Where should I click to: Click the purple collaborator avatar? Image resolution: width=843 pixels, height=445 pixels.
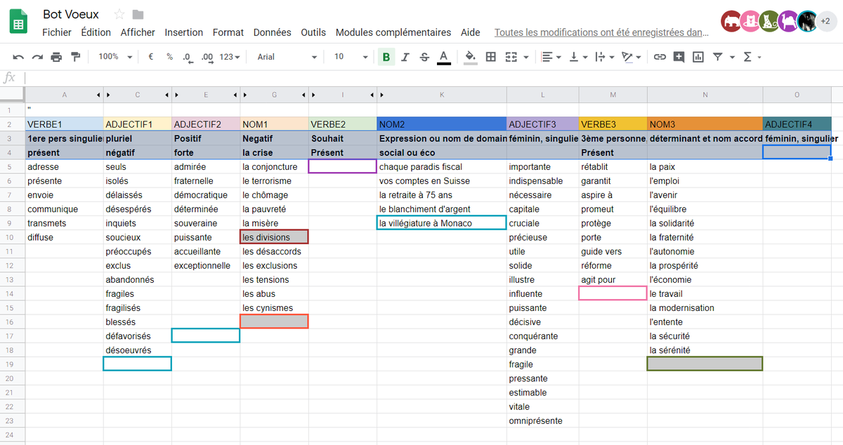click(x=788, y=21)
